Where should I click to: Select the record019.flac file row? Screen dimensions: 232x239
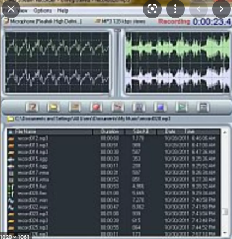pos(114,187)
